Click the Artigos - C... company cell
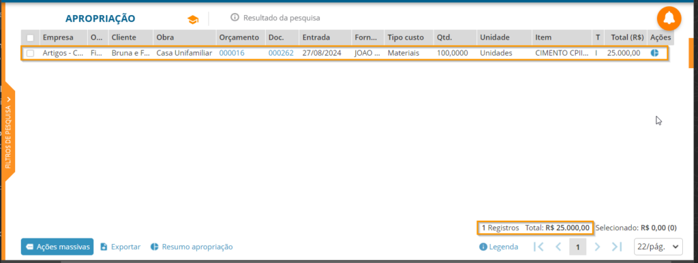 click(63, 53)
